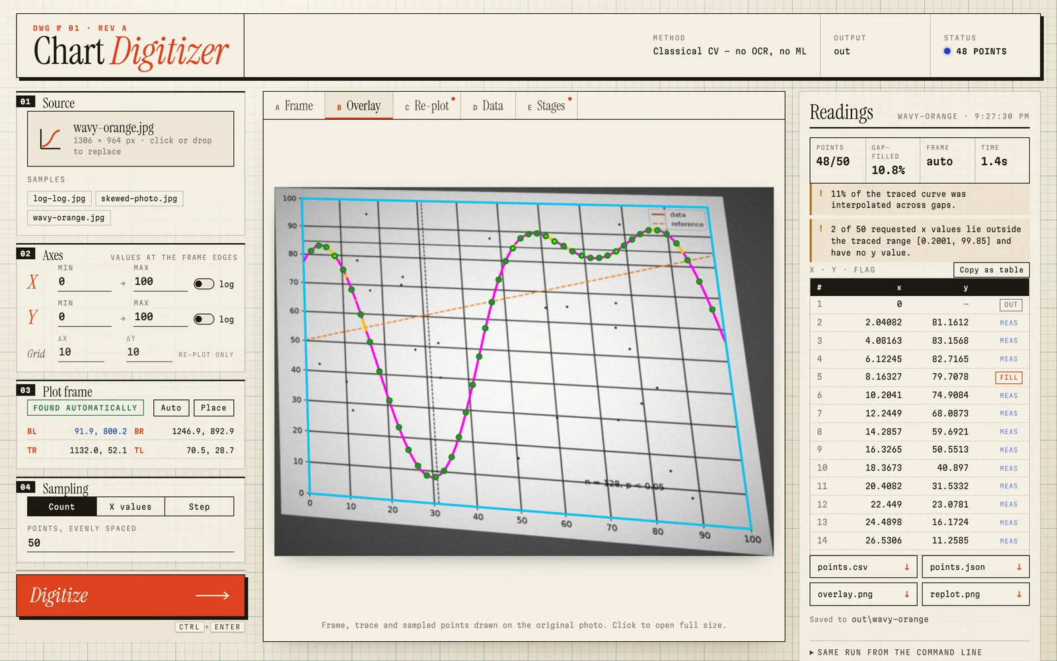
Task: Load the wavy-orange.jpg sample chip
Action: [x=69, y=217]
